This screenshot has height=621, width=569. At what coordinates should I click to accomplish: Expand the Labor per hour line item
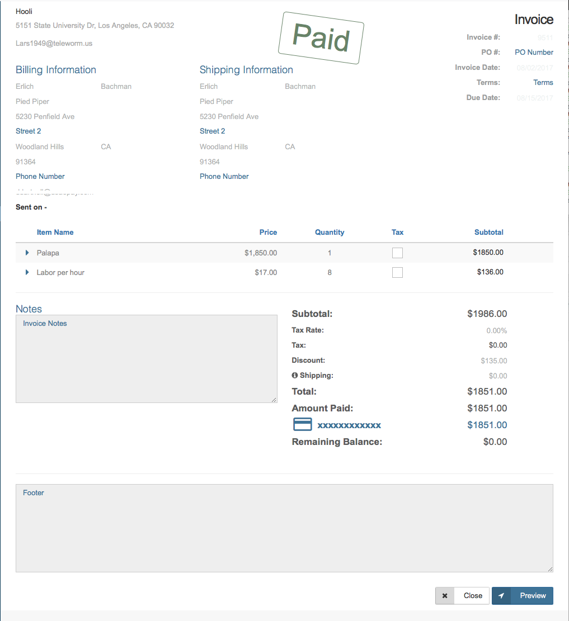pos(27,272)
